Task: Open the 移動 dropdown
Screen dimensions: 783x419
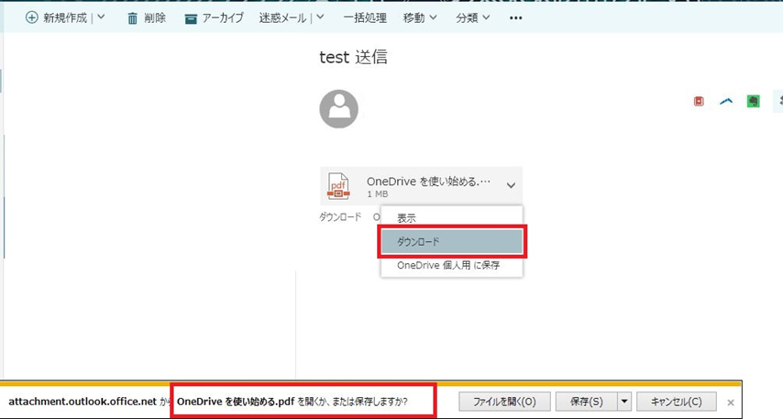Action: click(x=420, y=18)
